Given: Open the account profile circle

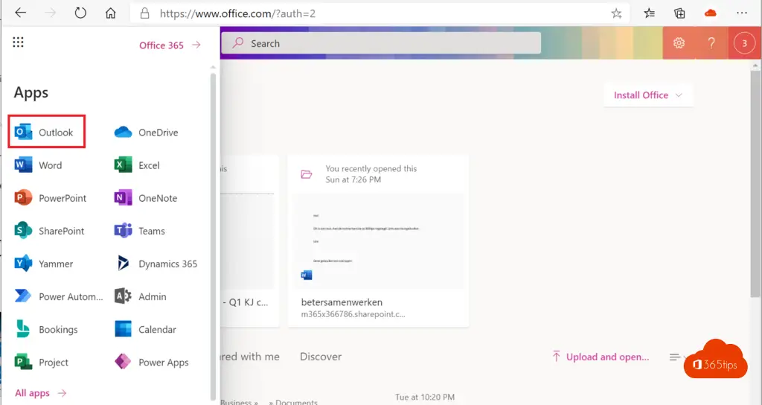Looking at the screenshot, I should (744, 43).
